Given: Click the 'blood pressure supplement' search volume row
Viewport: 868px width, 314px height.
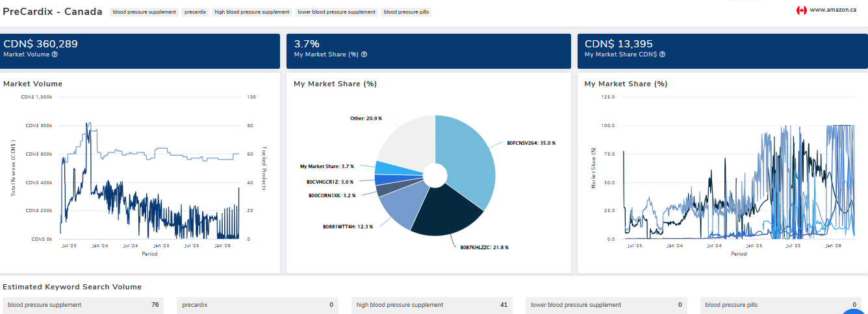Looking at the screenshot, I should [83, 305].
